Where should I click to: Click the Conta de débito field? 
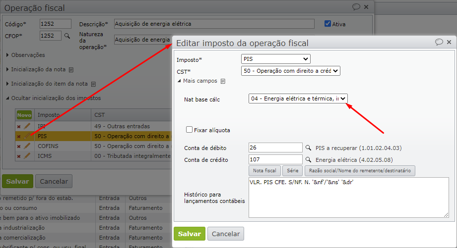click(275, 148)
